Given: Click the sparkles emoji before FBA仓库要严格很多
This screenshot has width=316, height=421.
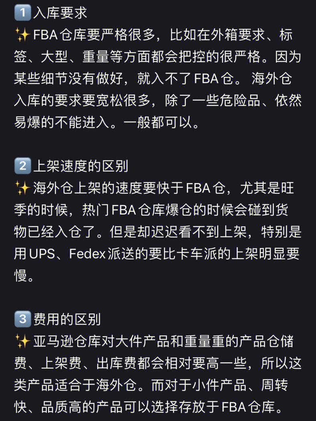Looking at the screenshot, I should [22, 35].
